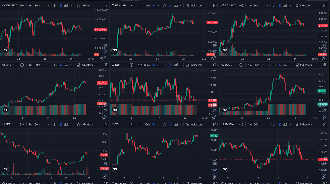The height and width of the screenshot is (184, 330).
Task: Open chart settings gear under the SOLUSD chart
Action: tap(323, 59)
